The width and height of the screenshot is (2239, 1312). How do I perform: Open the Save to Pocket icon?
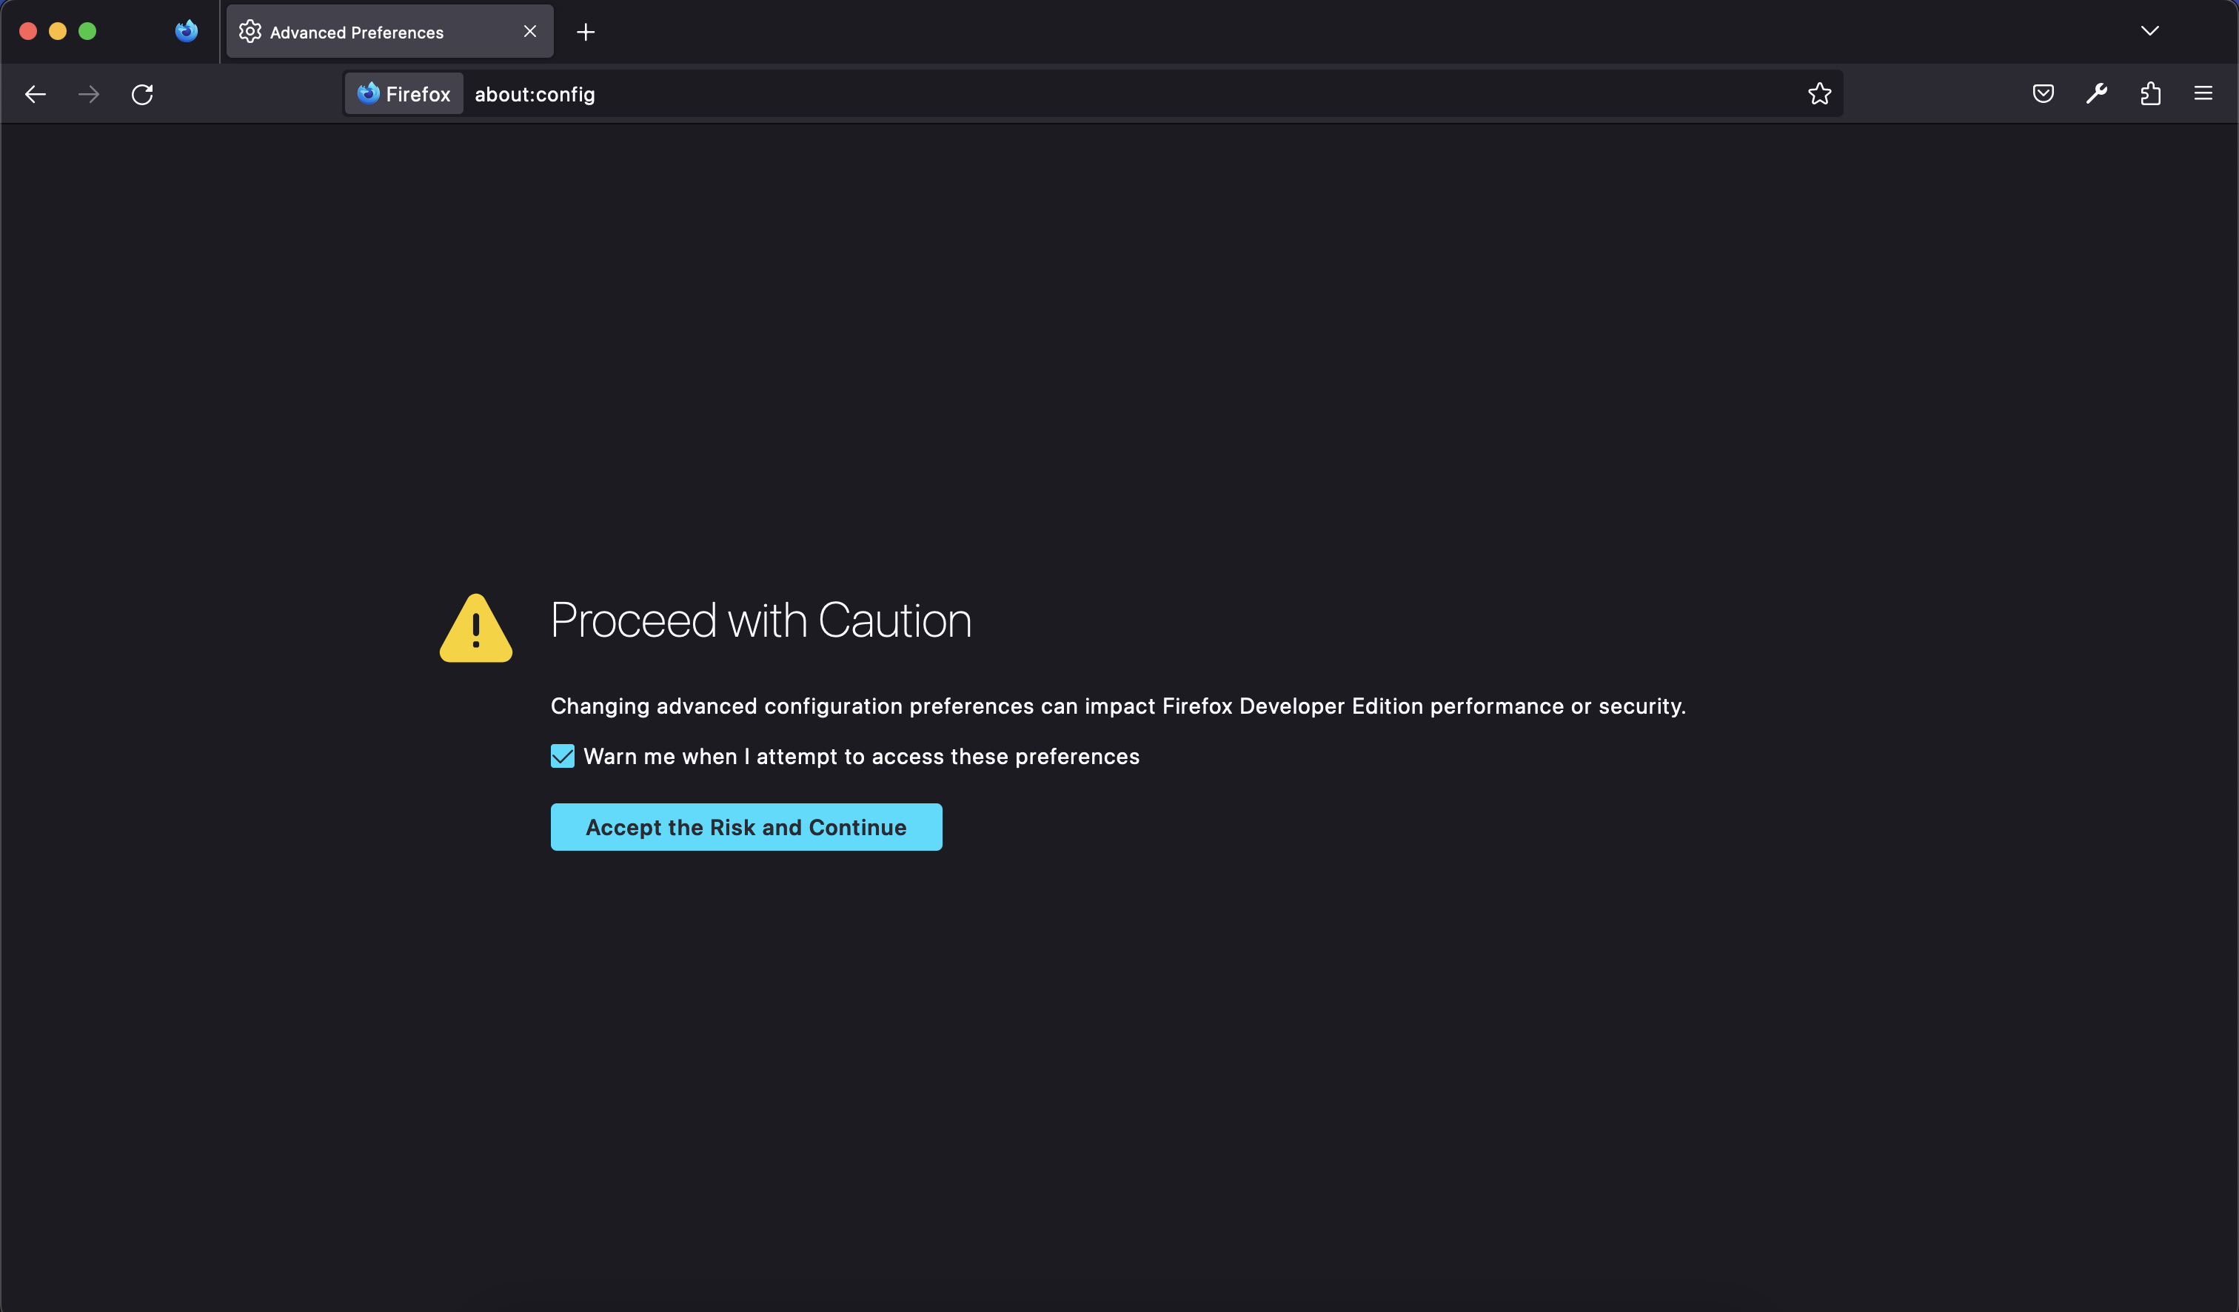pos(2043,94)
